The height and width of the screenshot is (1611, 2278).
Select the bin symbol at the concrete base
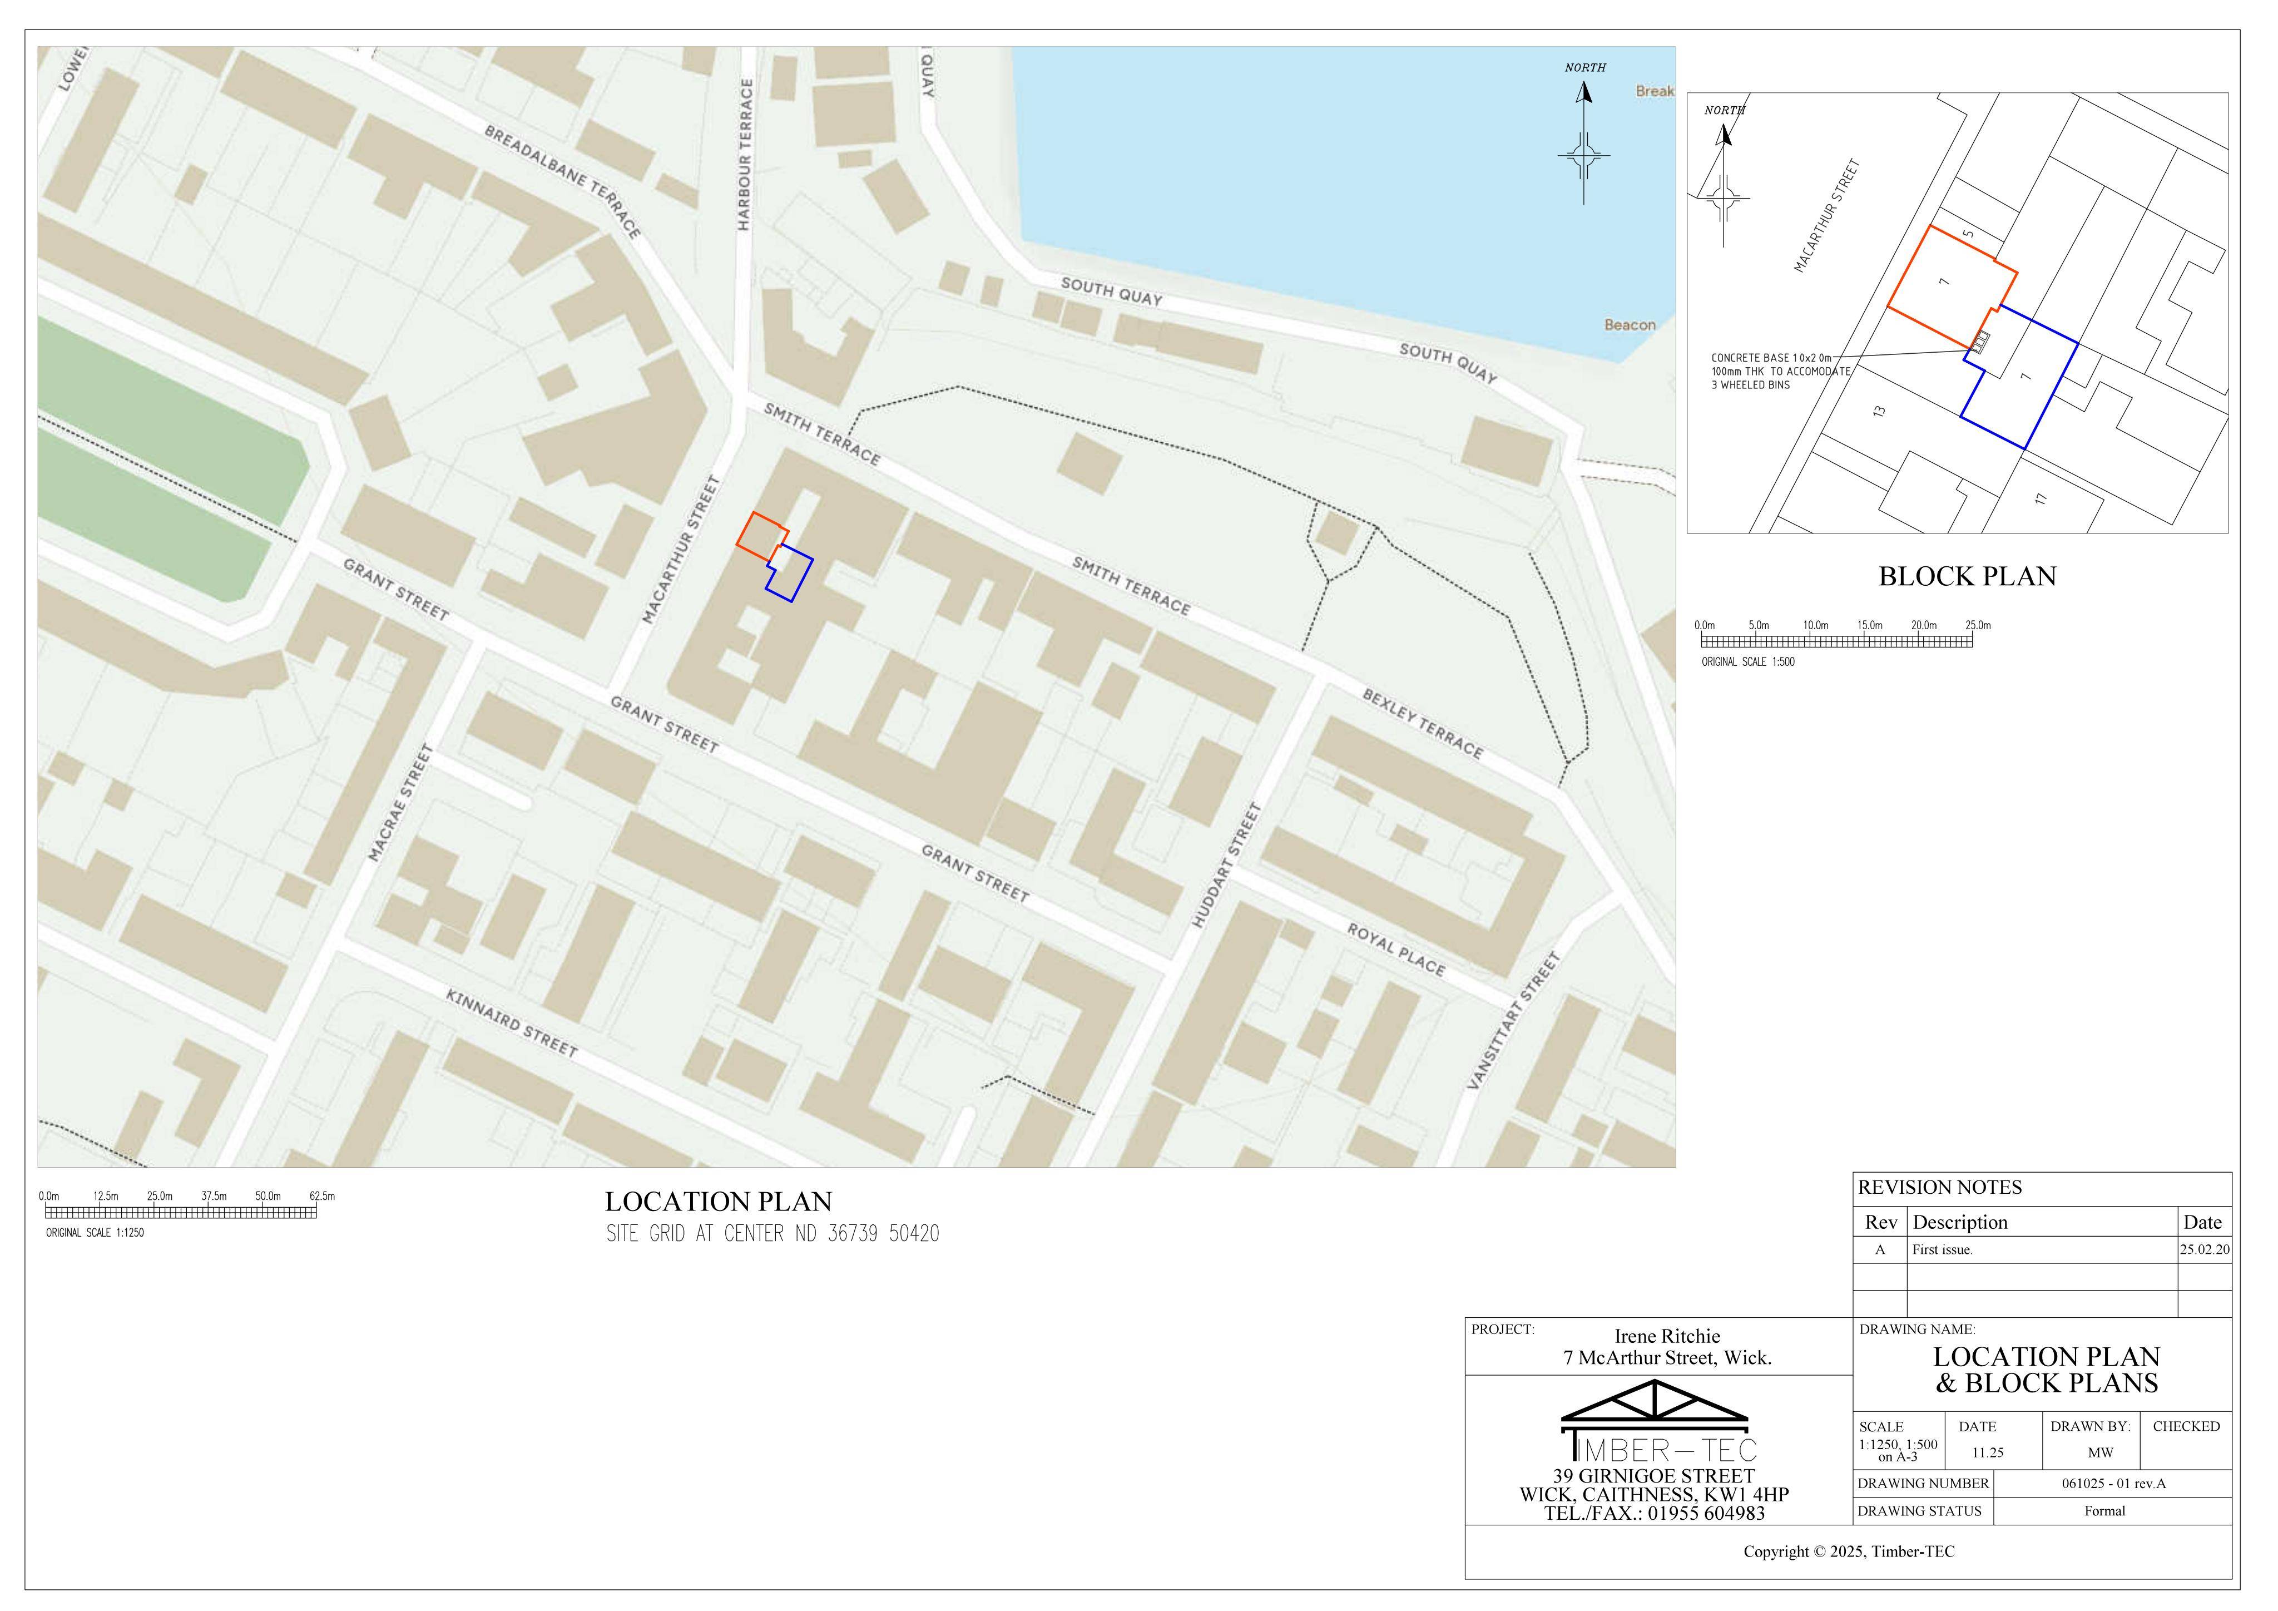[x=1979, y=343]
